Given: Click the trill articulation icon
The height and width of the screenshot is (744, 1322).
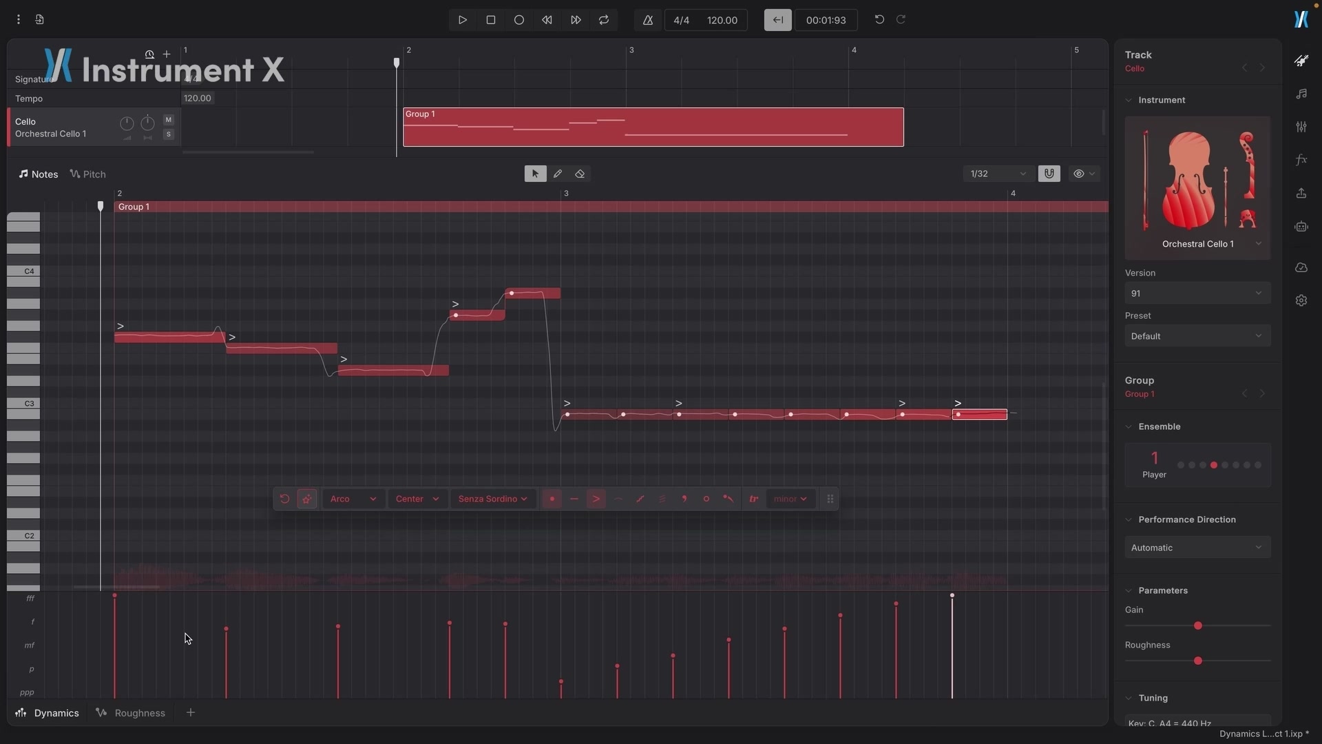Looking at the screenshot, I should [x=753, y=499].
